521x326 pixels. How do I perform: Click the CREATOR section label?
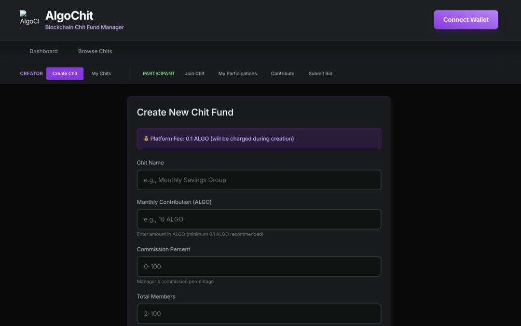pos(31,73)
